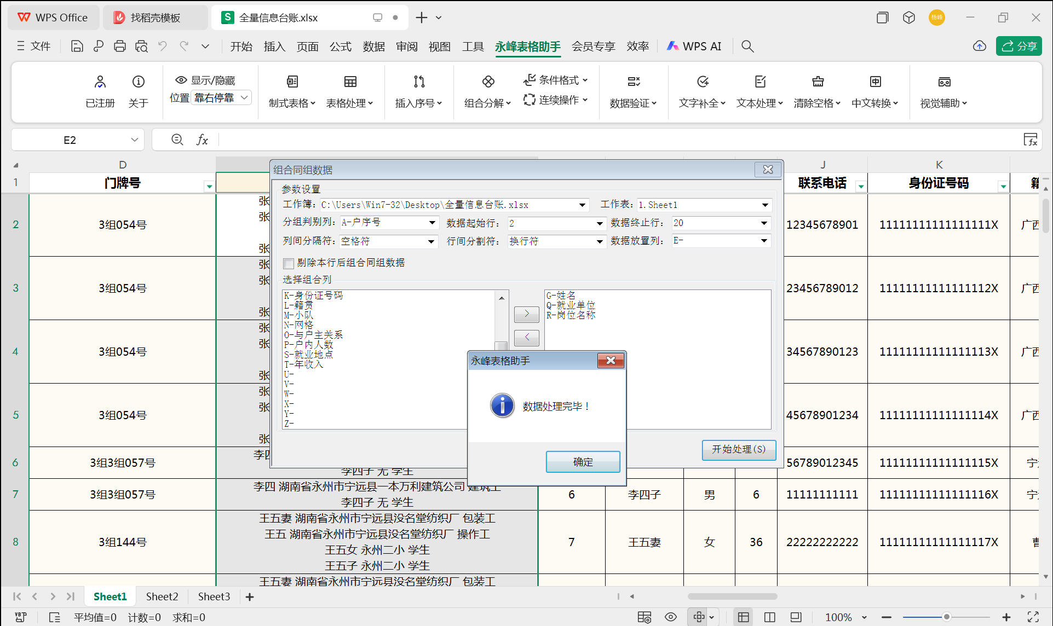Adjust the zoom slider
Viewport: 1053px width, 626px height.
[x=947, y=617]
